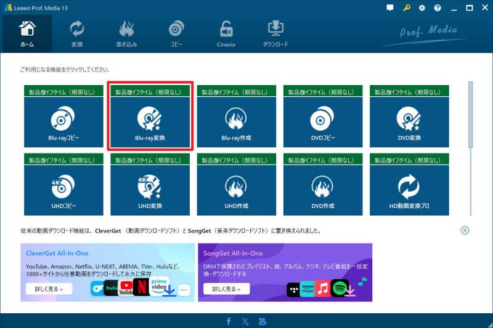This screenshot has height=328, width=493.
Task: Open the feedback chat bubble icon
Action: tap(390, 8)
